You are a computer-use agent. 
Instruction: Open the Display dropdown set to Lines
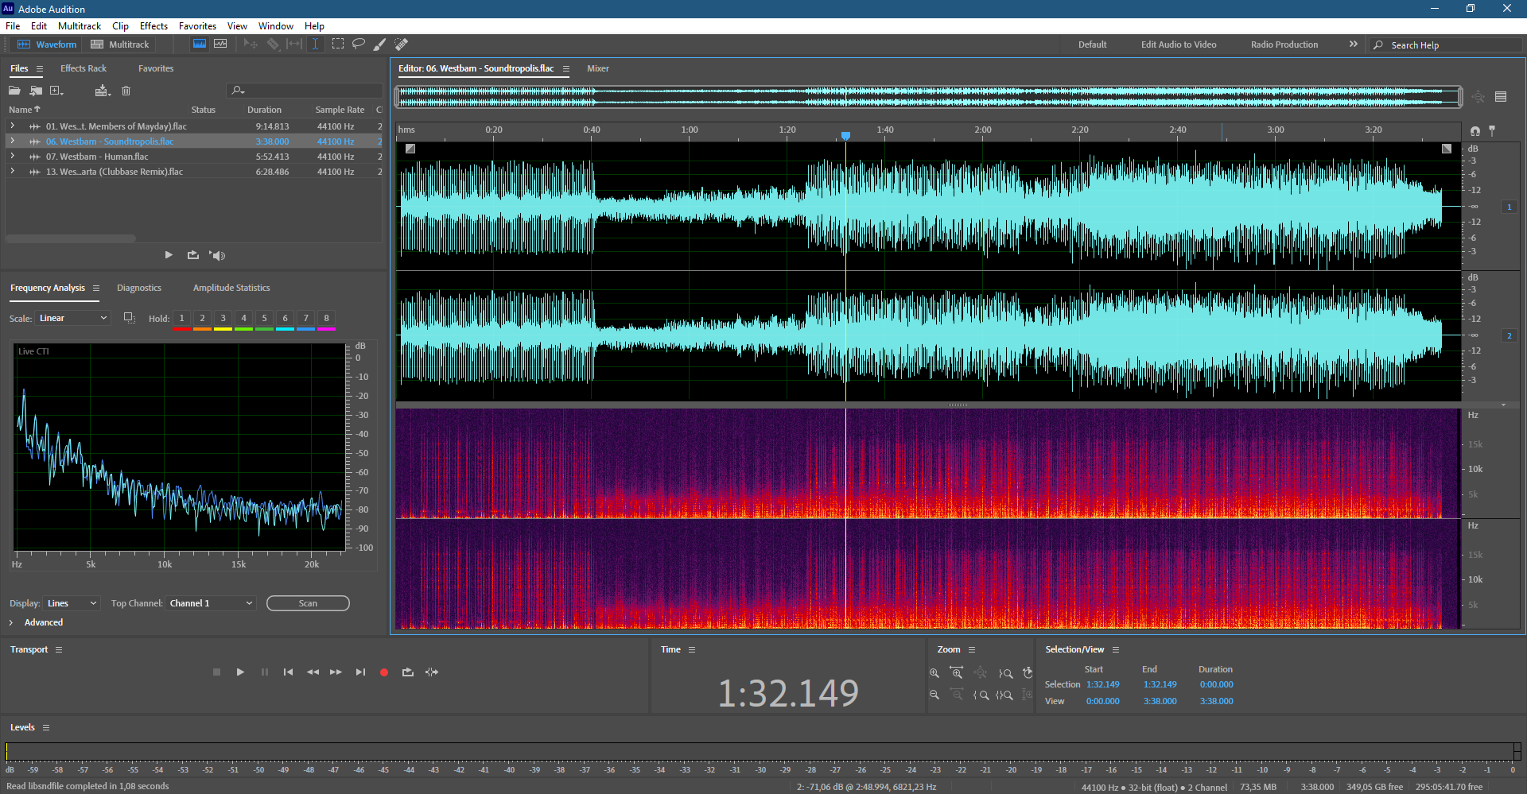(72, 603)
